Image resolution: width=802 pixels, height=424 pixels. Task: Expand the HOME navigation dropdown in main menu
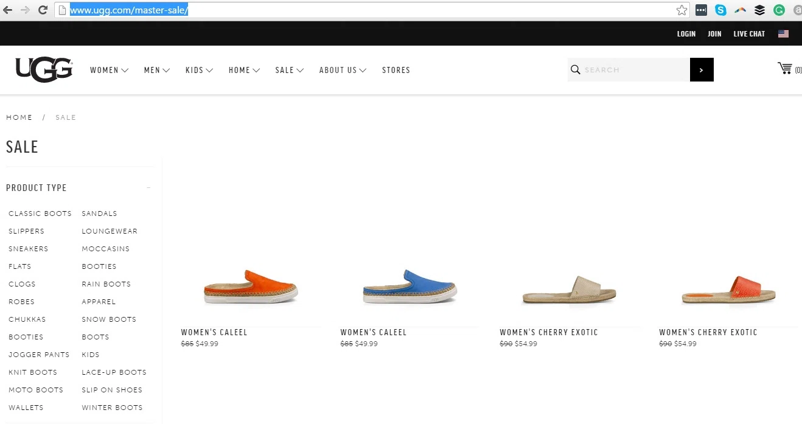point(244,70)
